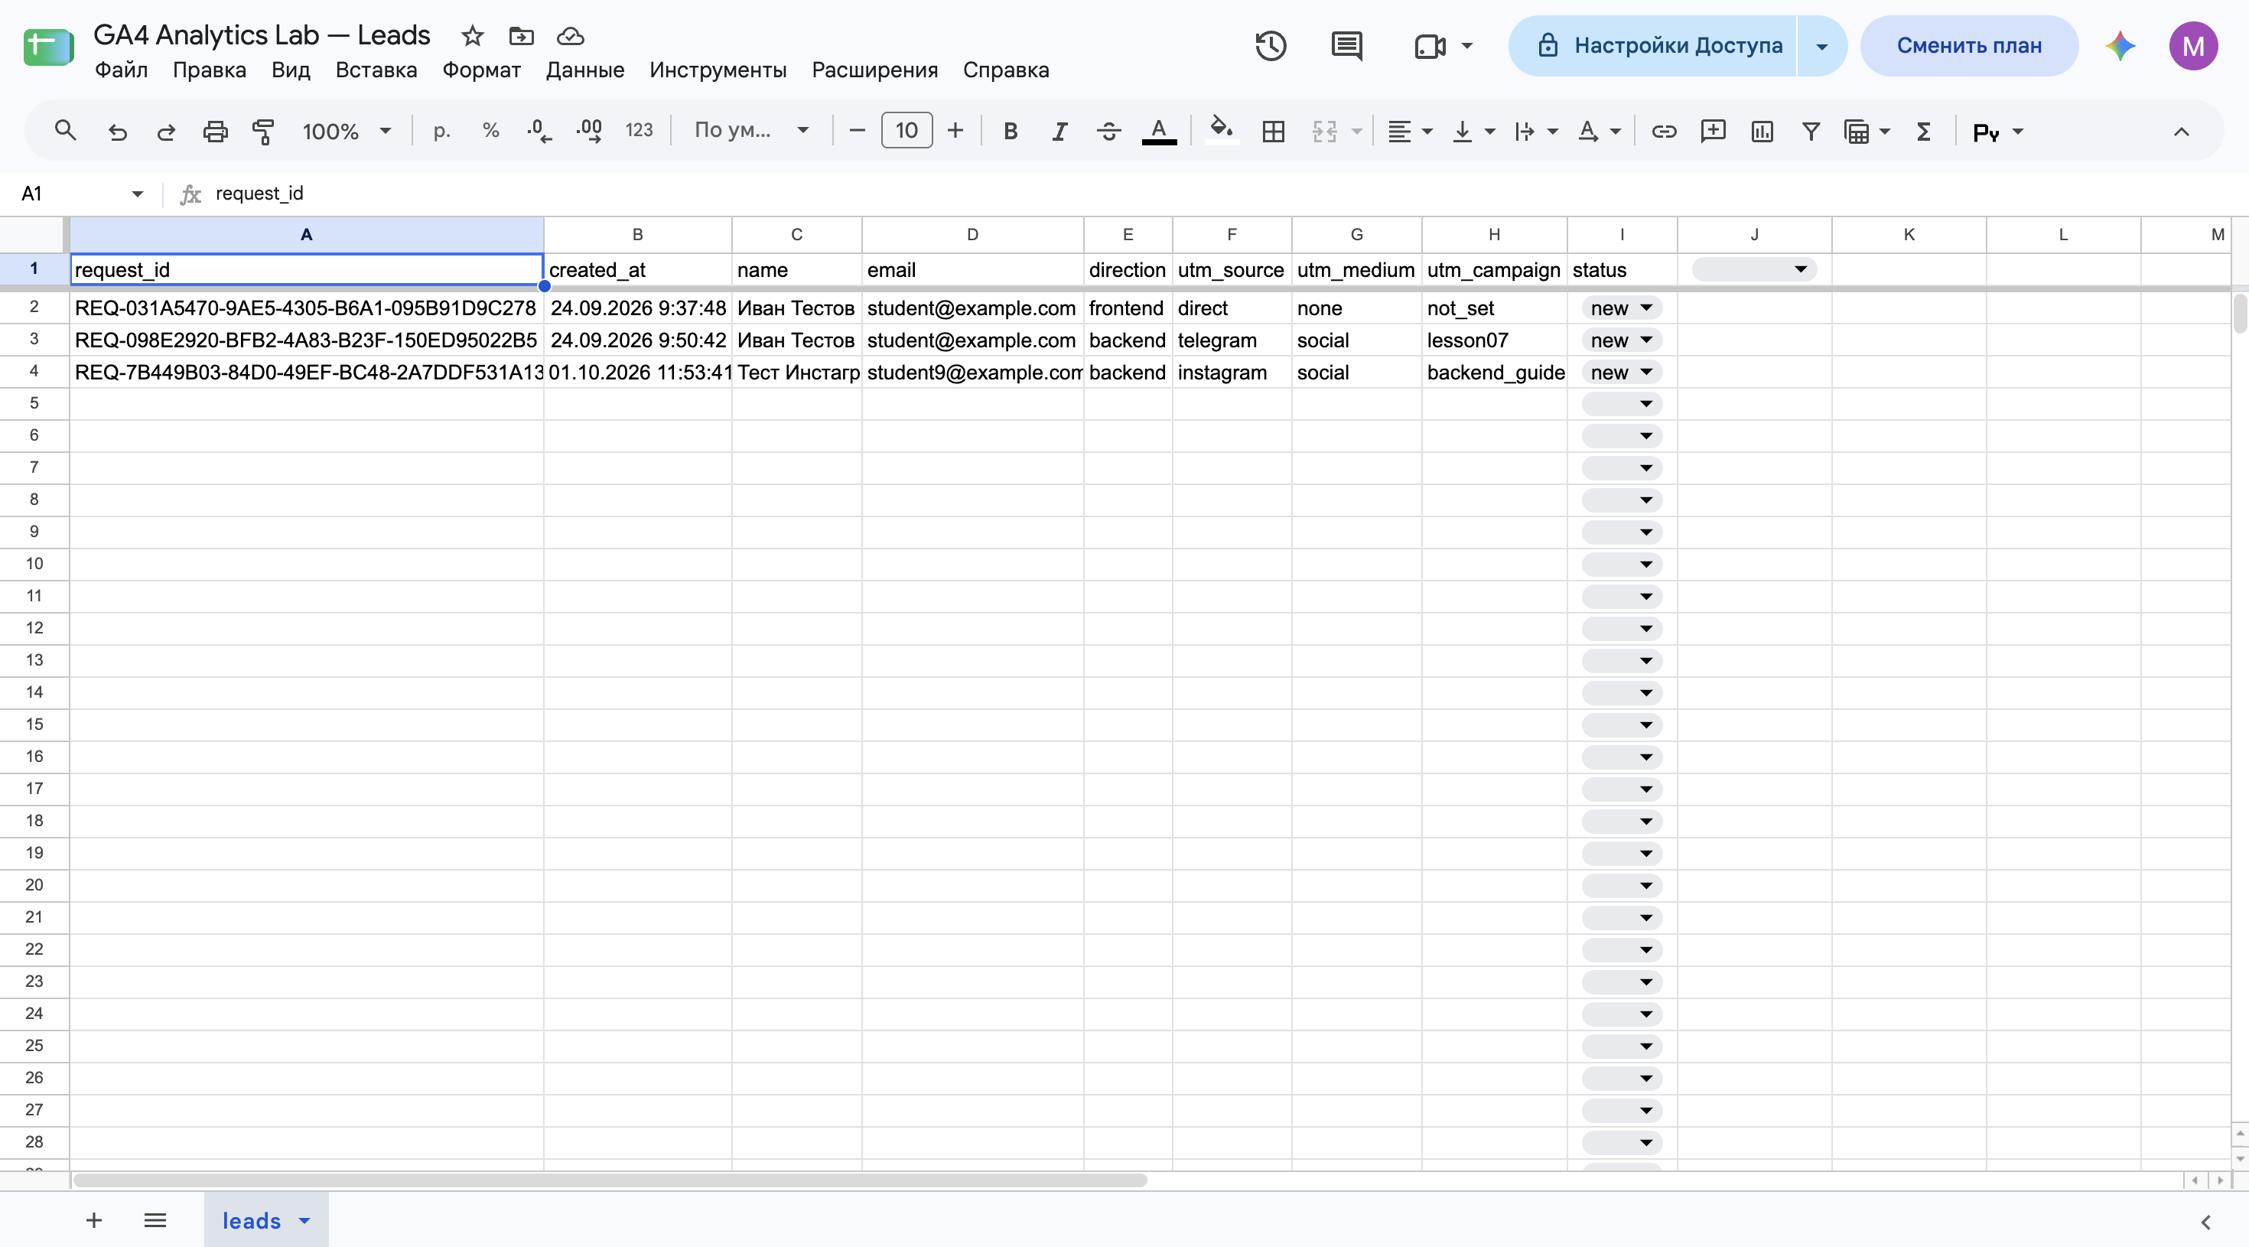Screen dimensions: 2249x1247
Task: Open the text color picker
Action: [x=1160, y=132]
